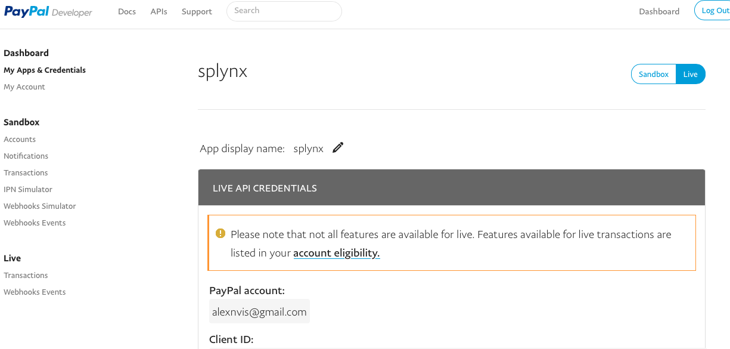Open the Docs menu
The height and width of the screenshot is (349, 730).
tap(127, 11)
